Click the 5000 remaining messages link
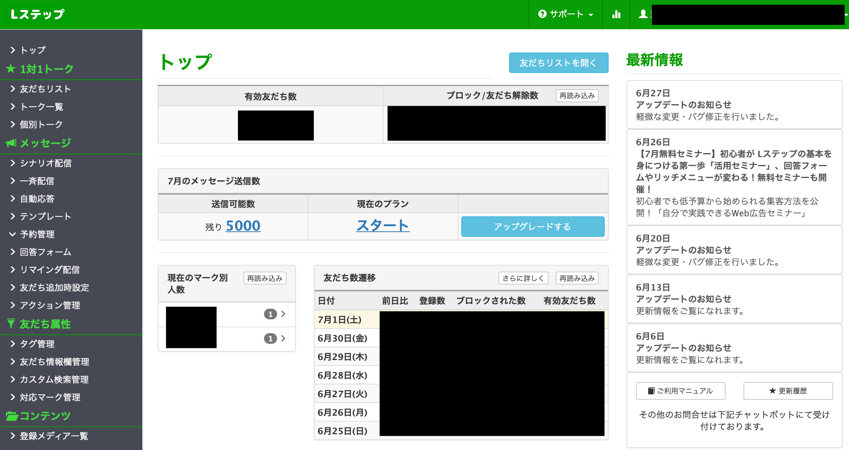This screenshot has width=849, height=450. 243,226
